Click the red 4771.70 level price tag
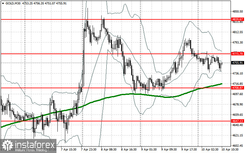 tap(237, 54)
